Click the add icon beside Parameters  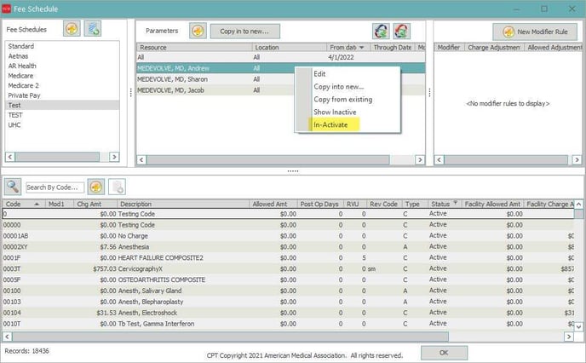198,31
